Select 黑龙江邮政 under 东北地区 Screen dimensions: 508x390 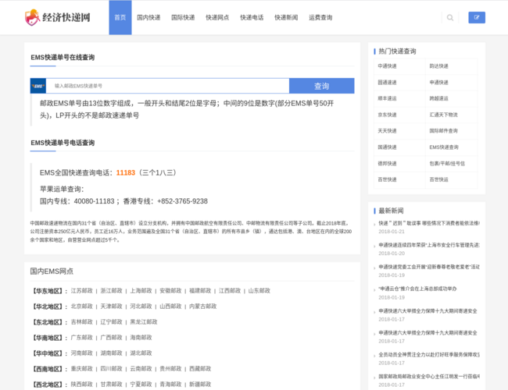[144, 322]
